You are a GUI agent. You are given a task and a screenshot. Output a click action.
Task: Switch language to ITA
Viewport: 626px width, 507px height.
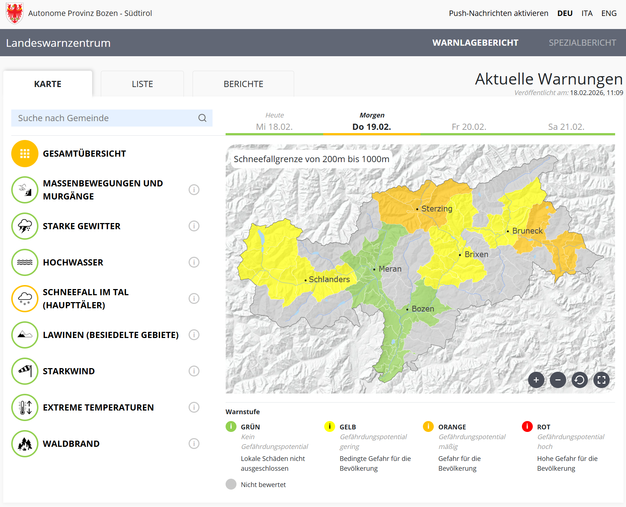(587, 13)
